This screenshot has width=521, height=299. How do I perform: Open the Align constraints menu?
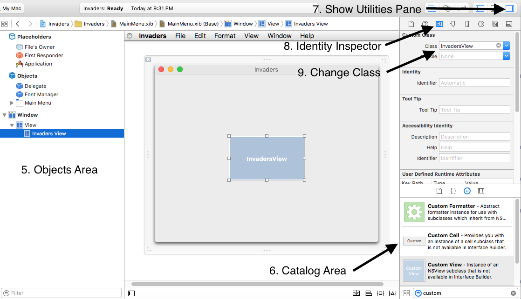click(x=368, y=293)
